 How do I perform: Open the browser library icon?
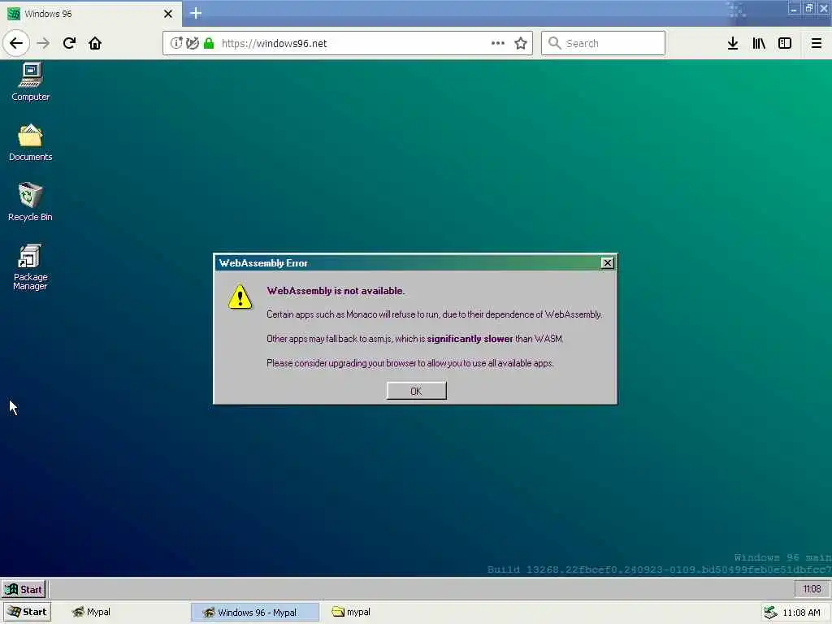click(759, 43)
